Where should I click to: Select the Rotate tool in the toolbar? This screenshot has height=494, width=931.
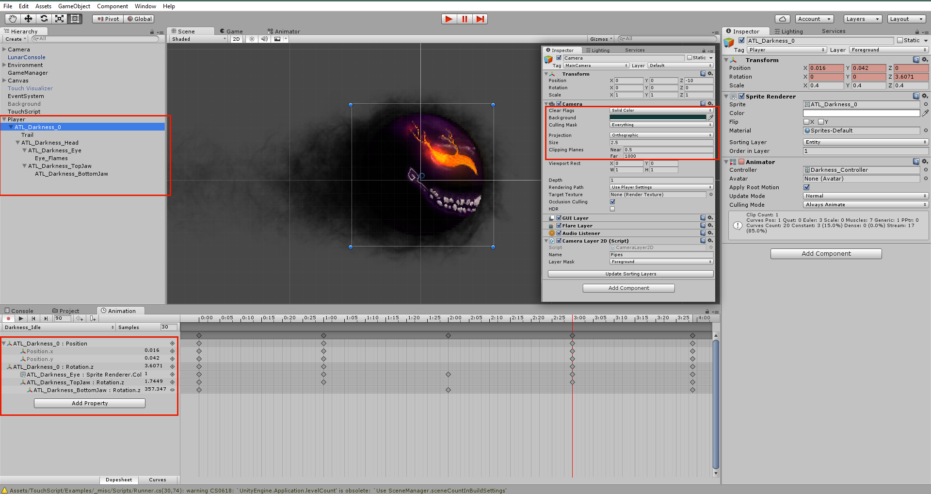point(44,19)
